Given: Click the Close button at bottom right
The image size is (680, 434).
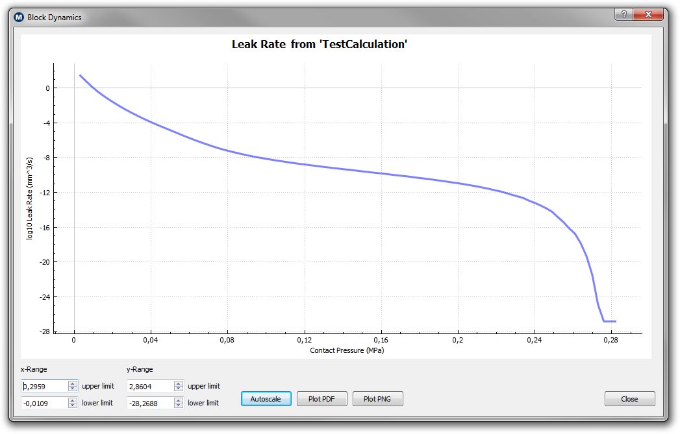Looking at the screenshot, I should coord(629,399).
